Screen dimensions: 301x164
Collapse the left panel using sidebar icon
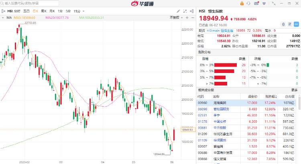point(3,11)
